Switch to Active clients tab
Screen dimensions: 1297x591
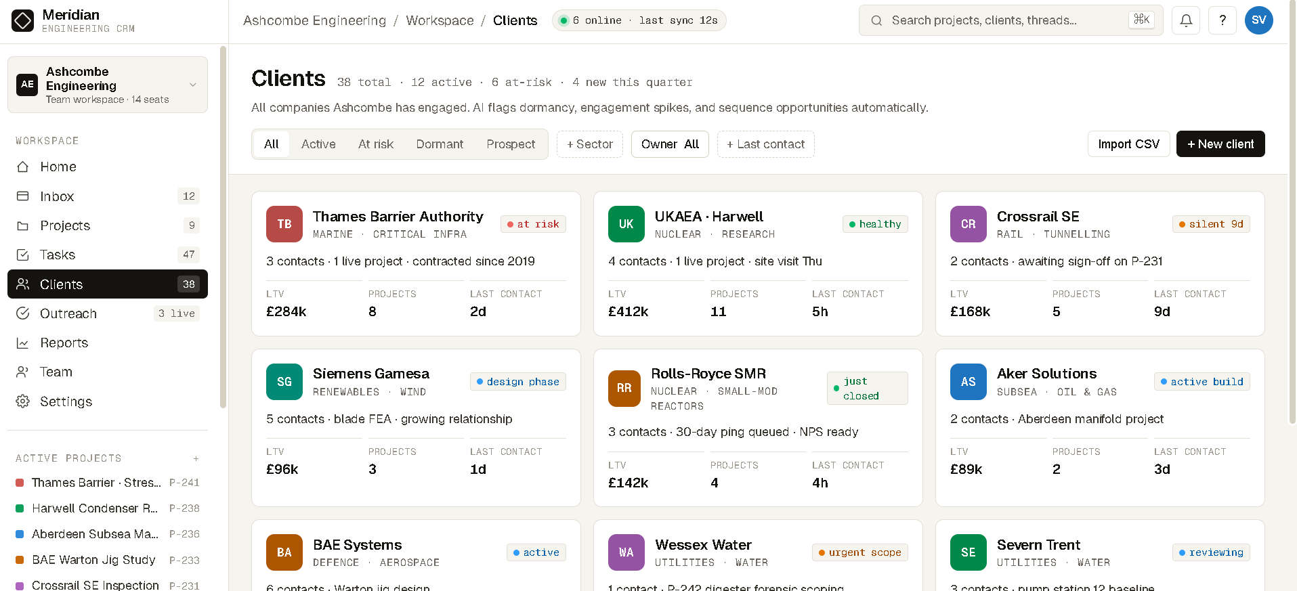(x=318, y=144)
